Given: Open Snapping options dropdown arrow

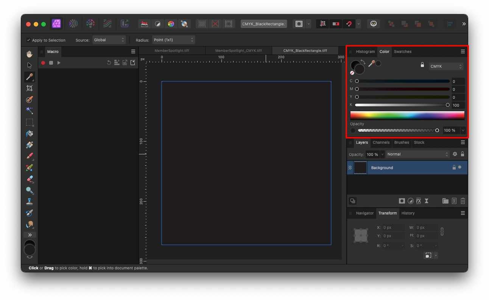Looking at the screenshot, I should click(358, 24).
